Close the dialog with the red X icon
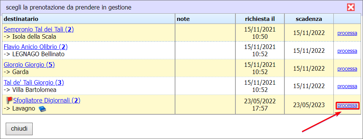The width and height of the screenshot is (363, 139). 351,8
